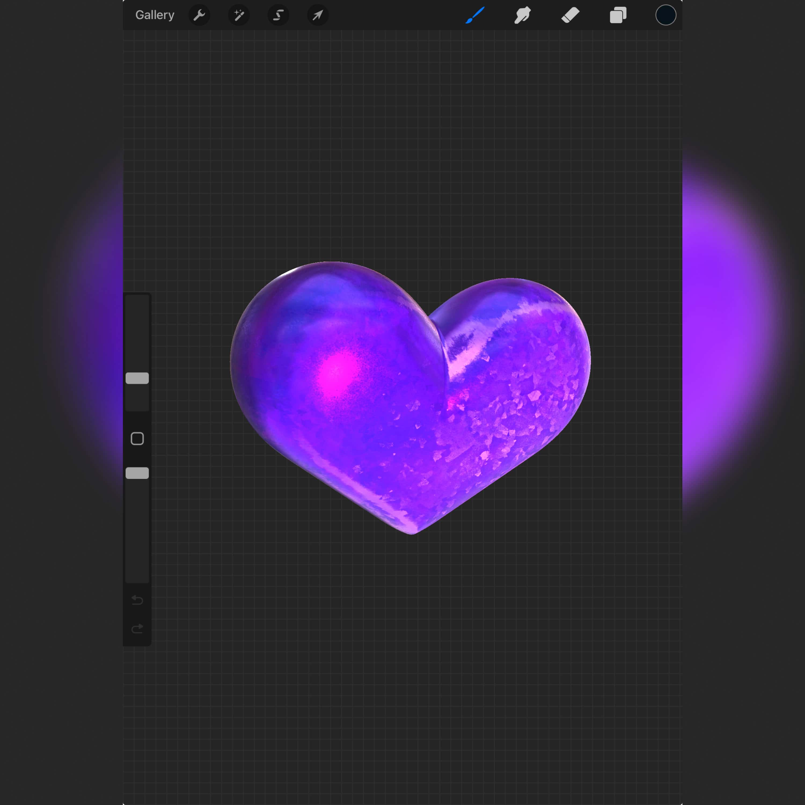Screen dimensions: 805x805
Task: Click the brush size slider handle
Action: click(x=137, y=378)
